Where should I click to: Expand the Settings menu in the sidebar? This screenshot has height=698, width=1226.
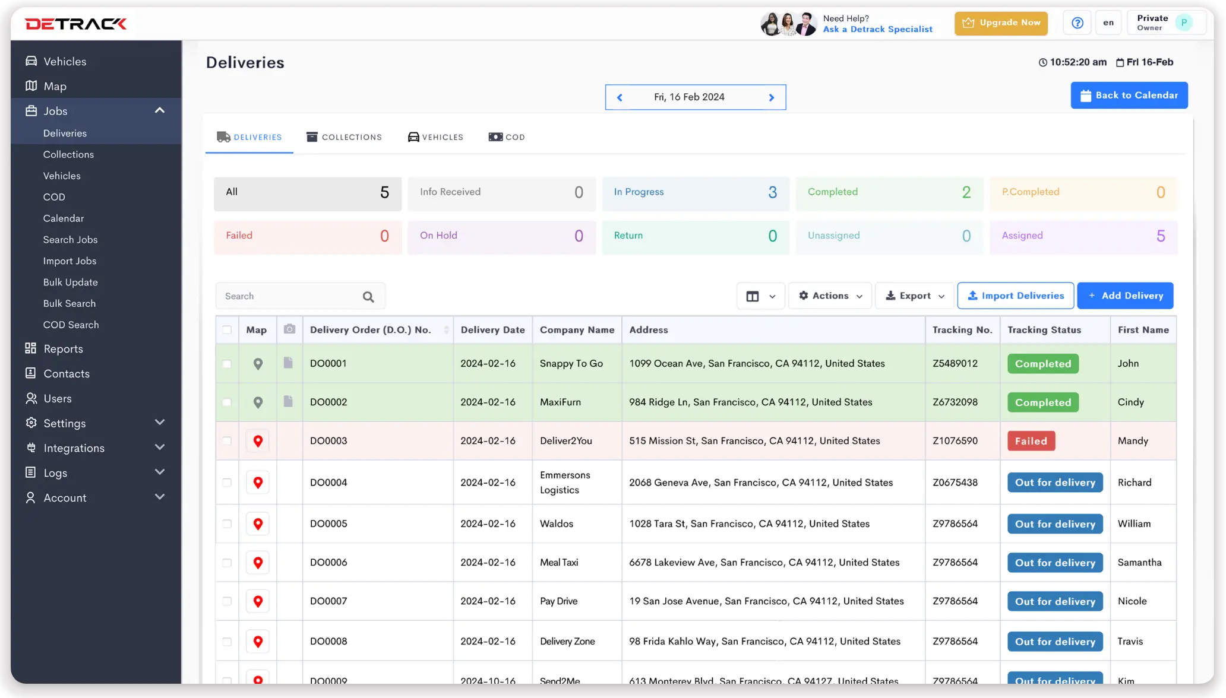(x=64, y=423)
